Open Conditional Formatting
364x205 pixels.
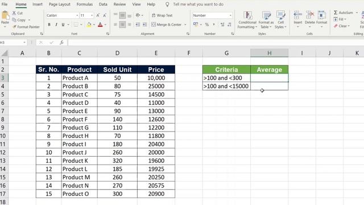click(247, 20)
